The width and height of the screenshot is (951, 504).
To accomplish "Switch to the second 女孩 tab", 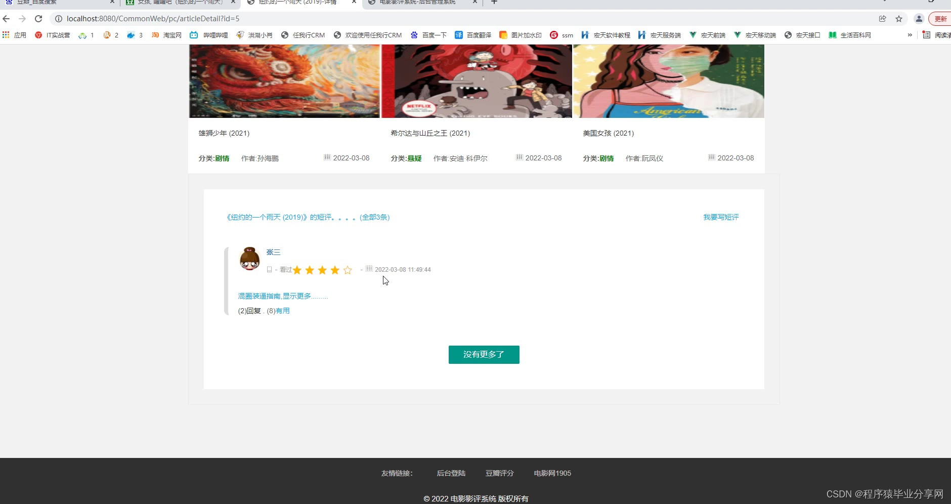I will coord(180,3).
